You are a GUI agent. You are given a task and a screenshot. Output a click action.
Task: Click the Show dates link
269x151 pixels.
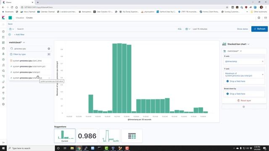(242, 29)
